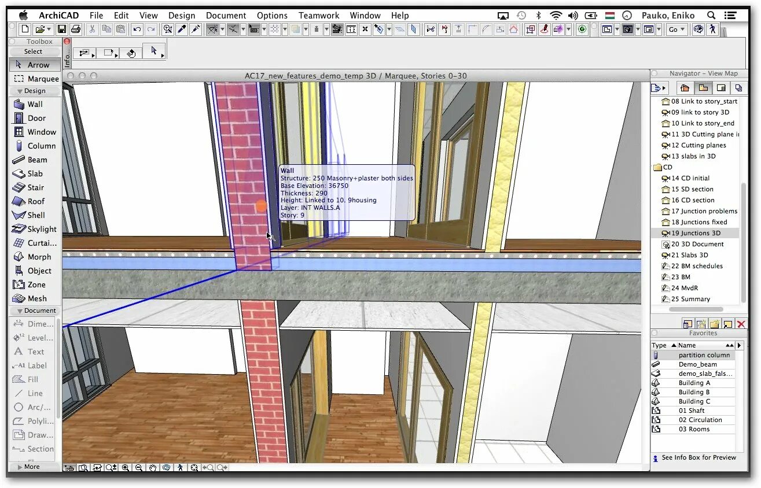This screenshot has height=488, width=761.
Task: Select '02 Circulation' favorite
Action: (x=693, y=420)
